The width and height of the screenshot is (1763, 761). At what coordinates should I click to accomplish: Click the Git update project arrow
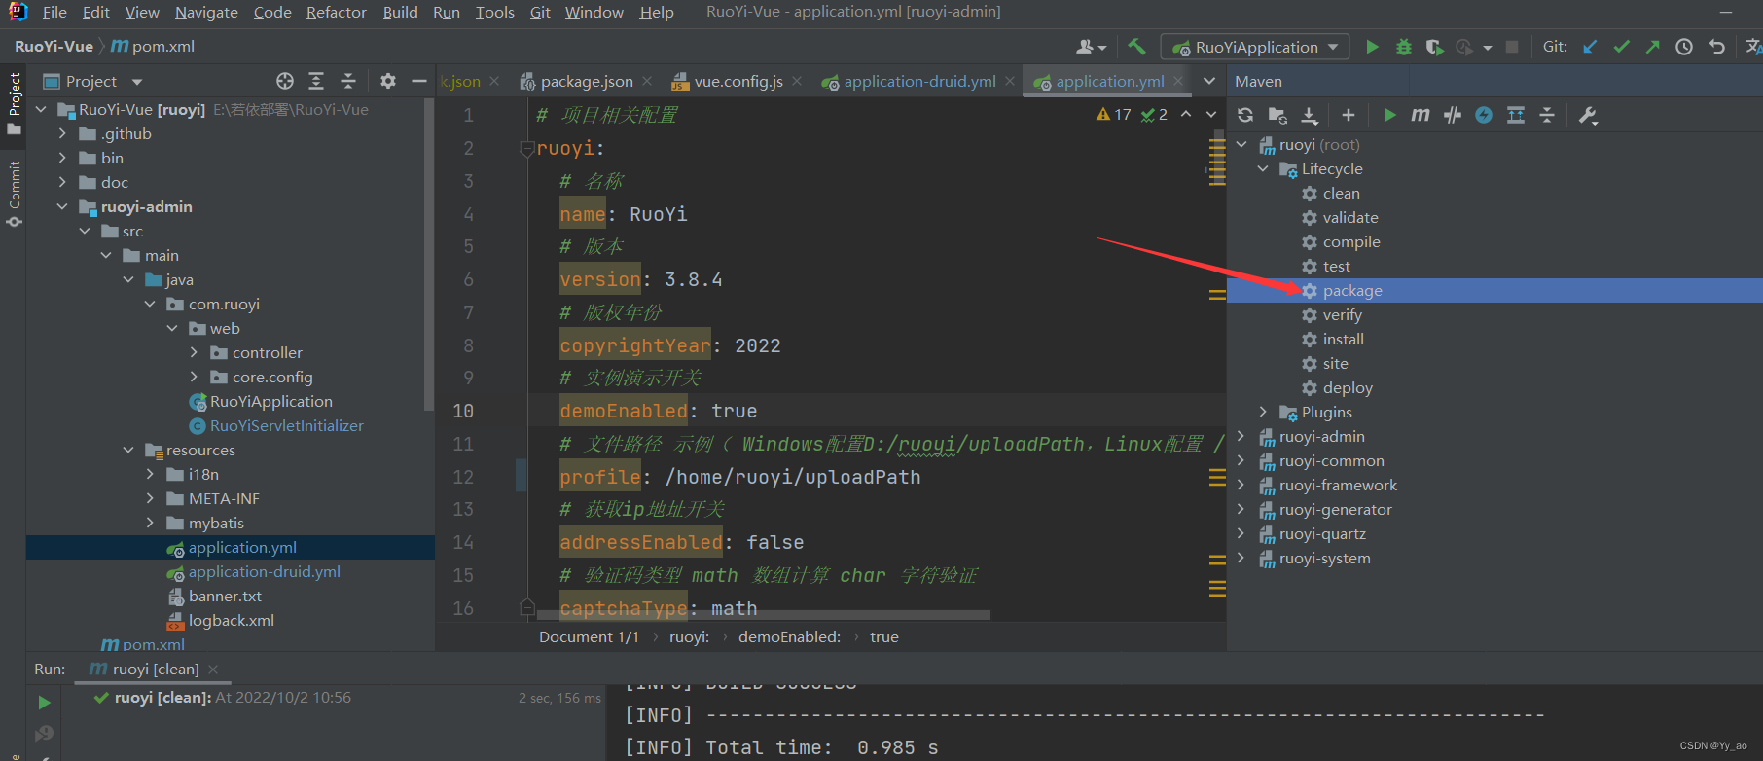1590,47
